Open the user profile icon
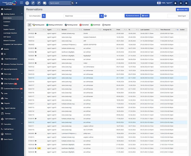The width and height of the screenshot is (191, 156). click(x=175, y=3)
